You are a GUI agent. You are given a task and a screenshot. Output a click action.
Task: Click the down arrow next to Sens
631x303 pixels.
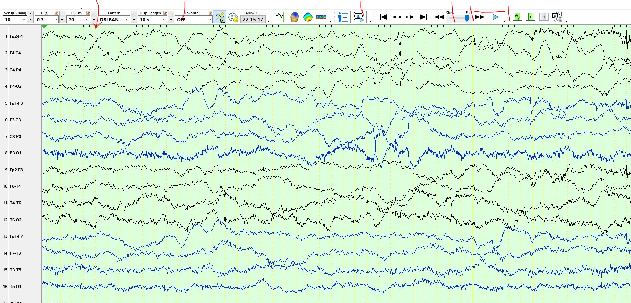tap(30, 20)
